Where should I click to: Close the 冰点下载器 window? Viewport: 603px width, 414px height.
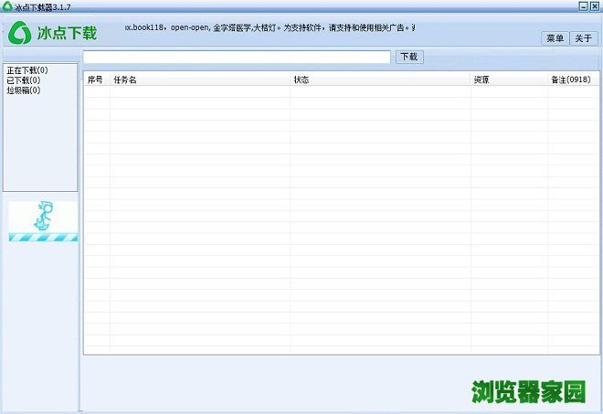coord(595,6)
